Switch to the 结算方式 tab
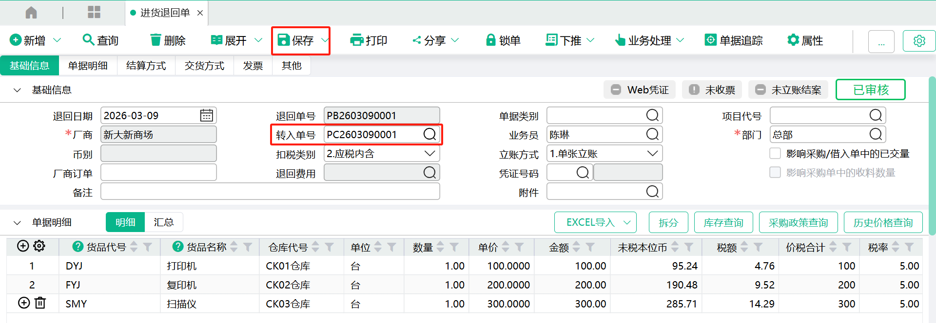 coord(146,66)
